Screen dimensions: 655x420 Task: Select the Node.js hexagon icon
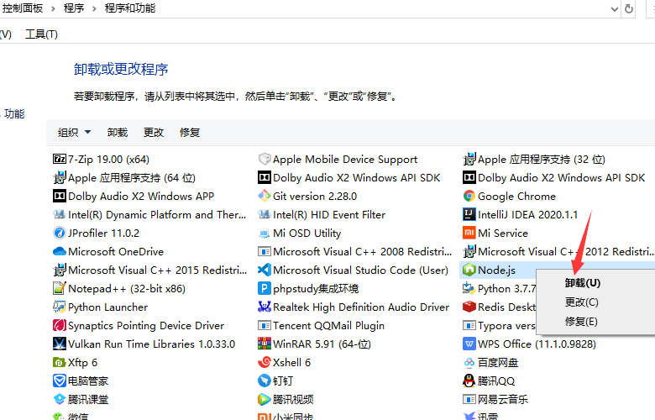[x=469, y=270]
